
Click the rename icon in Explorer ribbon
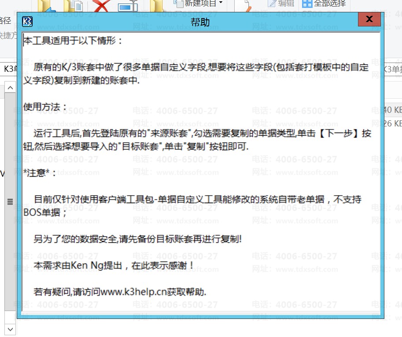[127, 6]
